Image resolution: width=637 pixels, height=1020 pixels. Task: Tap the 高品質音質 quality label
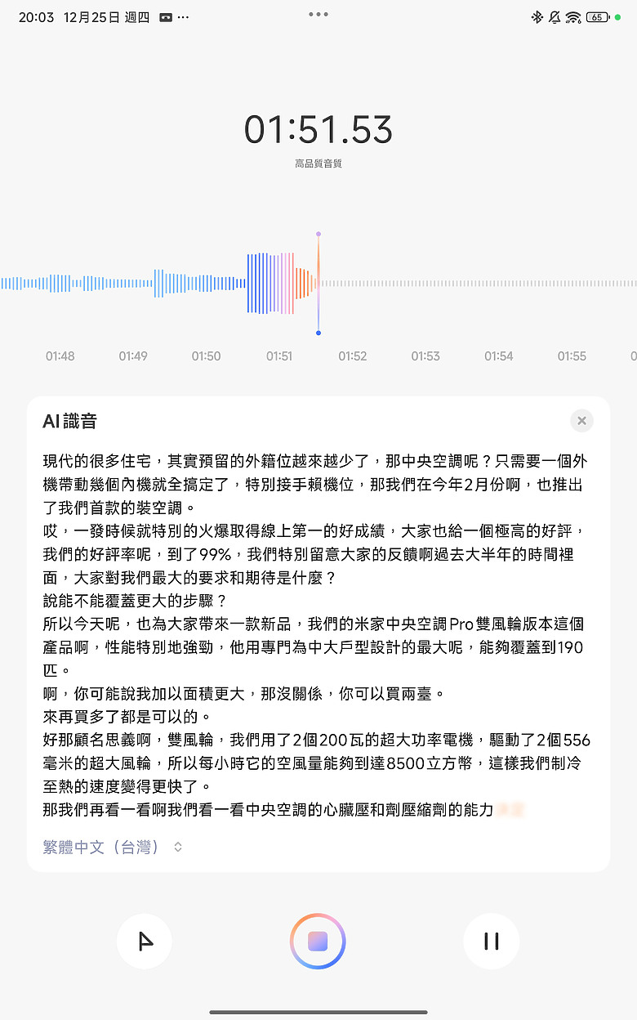pos(318,163)
